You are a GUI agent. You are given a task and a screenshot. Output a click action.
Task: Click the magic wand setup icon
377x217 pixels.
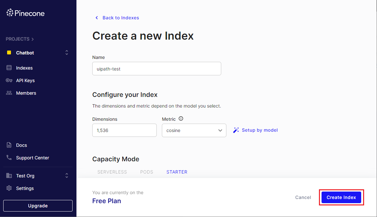pos(236,130)
